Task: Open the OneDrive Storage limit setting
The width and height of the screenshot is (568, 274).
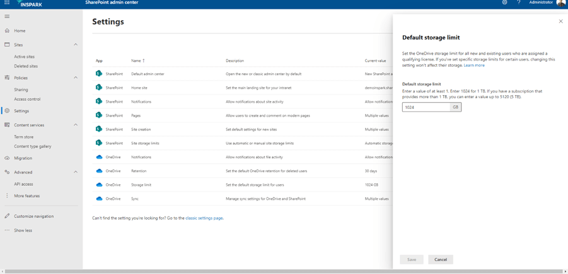Action: [141, 185]
